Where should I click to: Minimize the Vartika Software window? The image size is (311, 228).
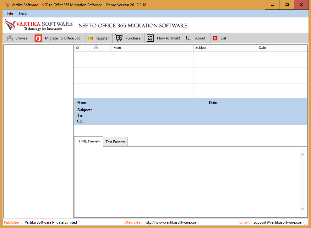[272, 5]
